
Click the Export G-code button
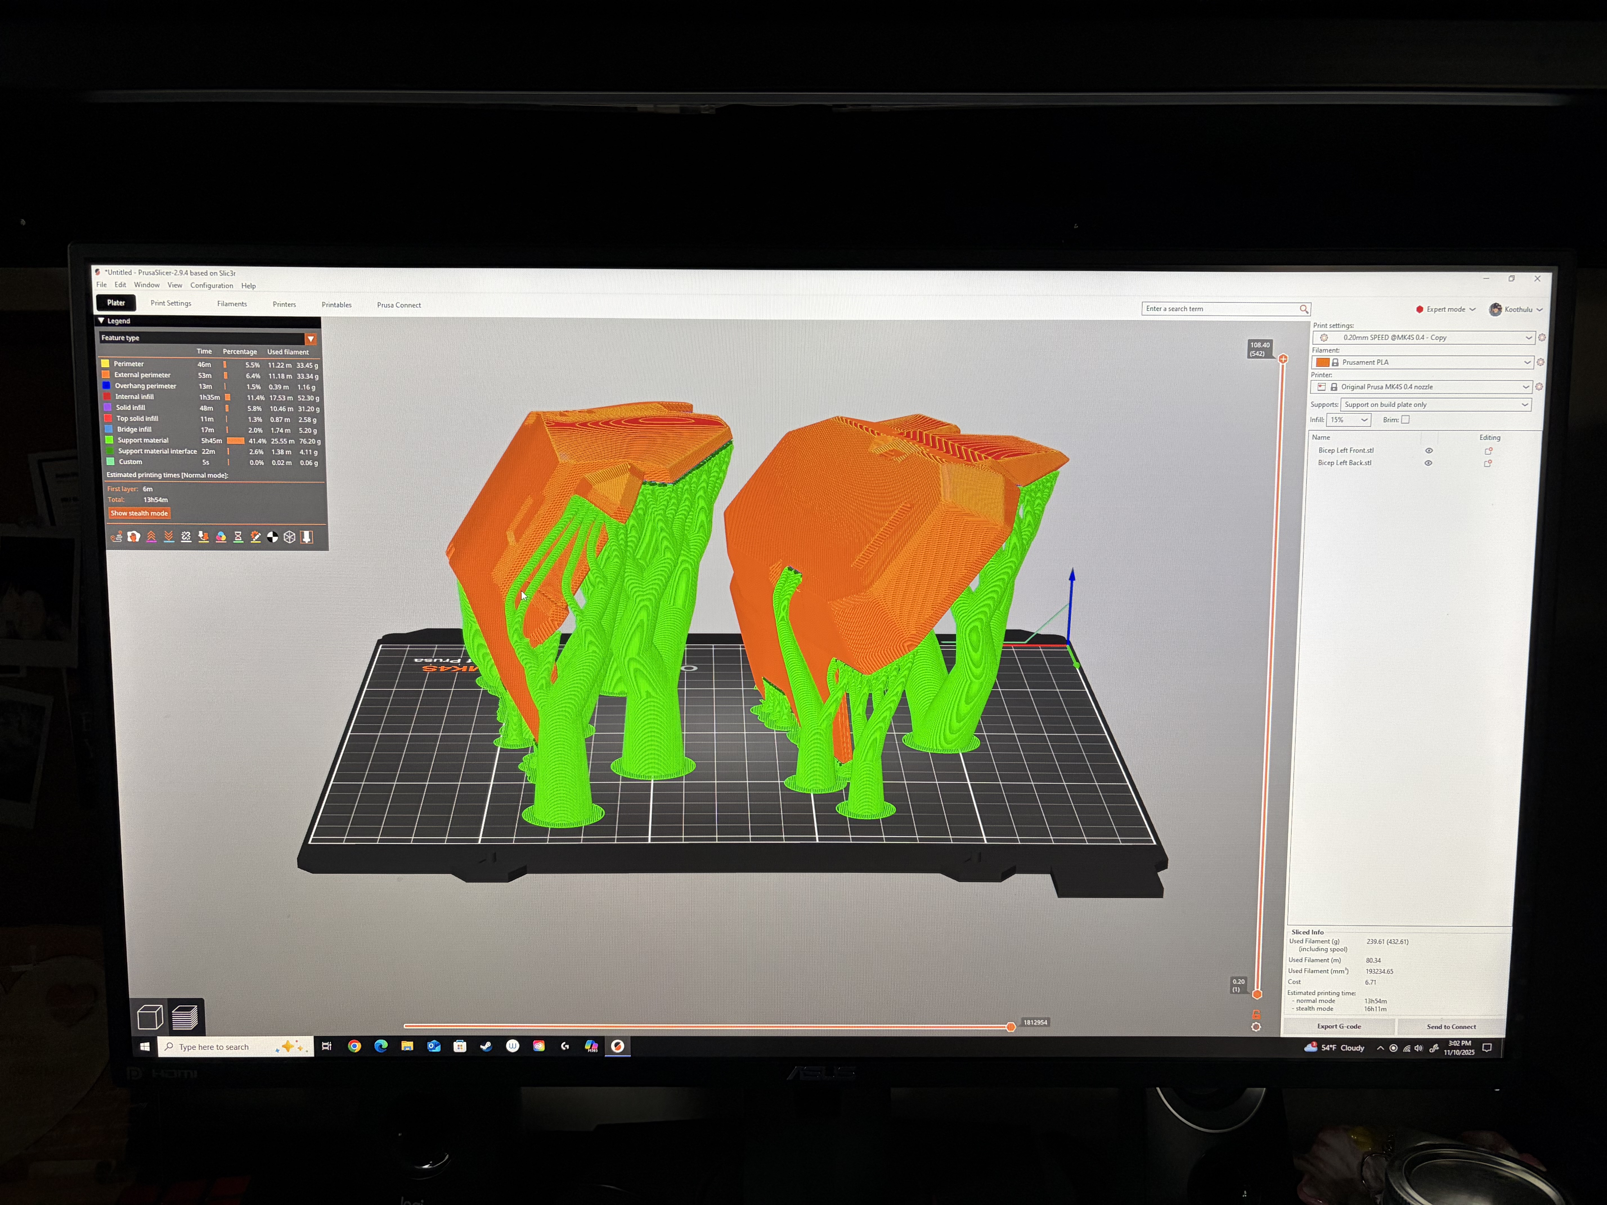[x=1338, y=1026]
